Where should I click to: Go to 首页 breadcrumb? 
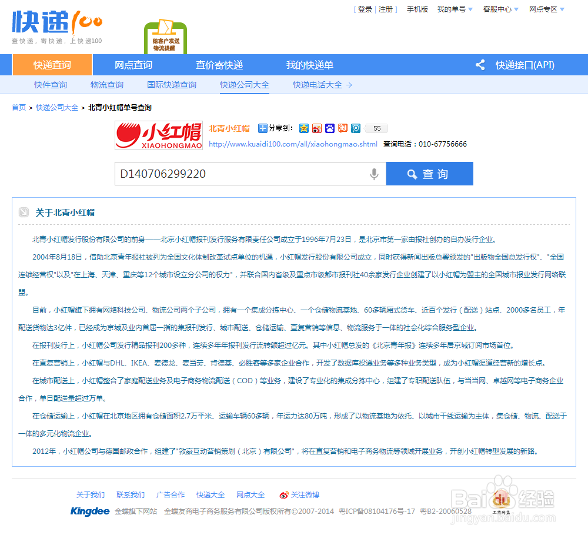[x=19, y=107]
